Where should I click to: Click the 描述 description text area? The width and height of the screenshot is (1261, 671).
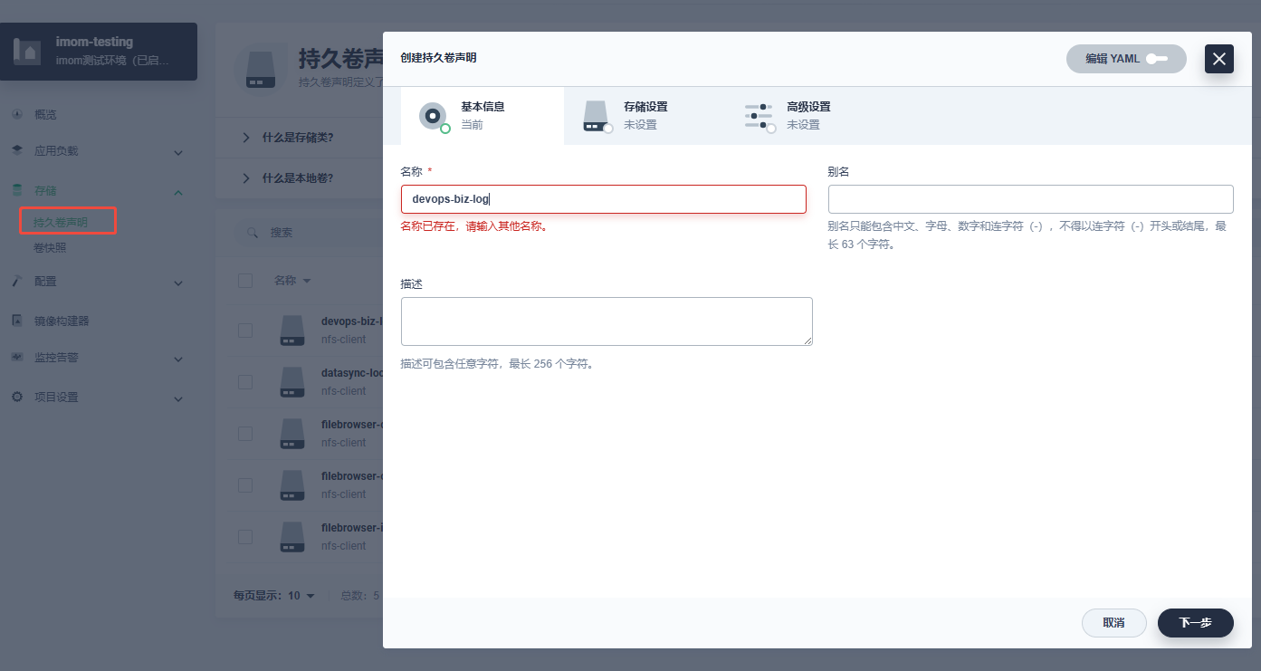(607, 321)
